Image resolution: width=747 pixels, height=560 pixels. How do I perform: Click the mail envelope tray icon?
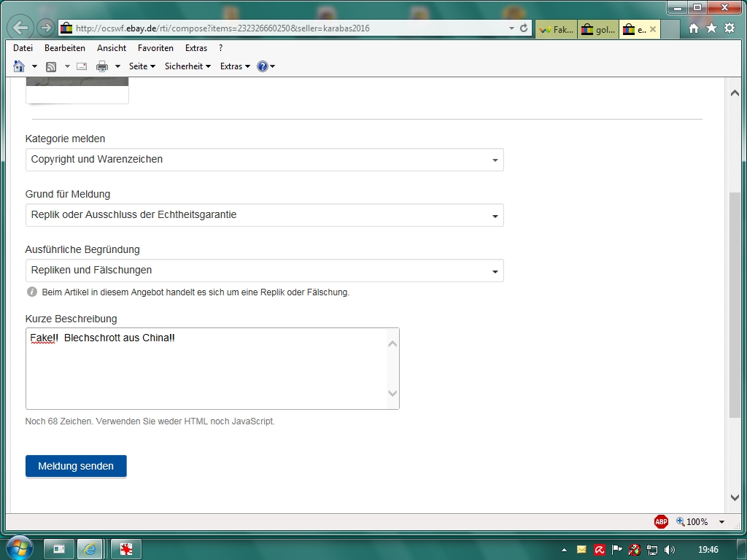coord(581,550)
